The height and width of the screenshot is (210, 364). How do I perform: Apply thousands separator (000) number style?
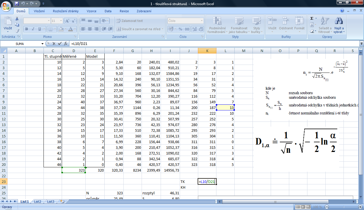pyautogui.click(x=187, y=29)
